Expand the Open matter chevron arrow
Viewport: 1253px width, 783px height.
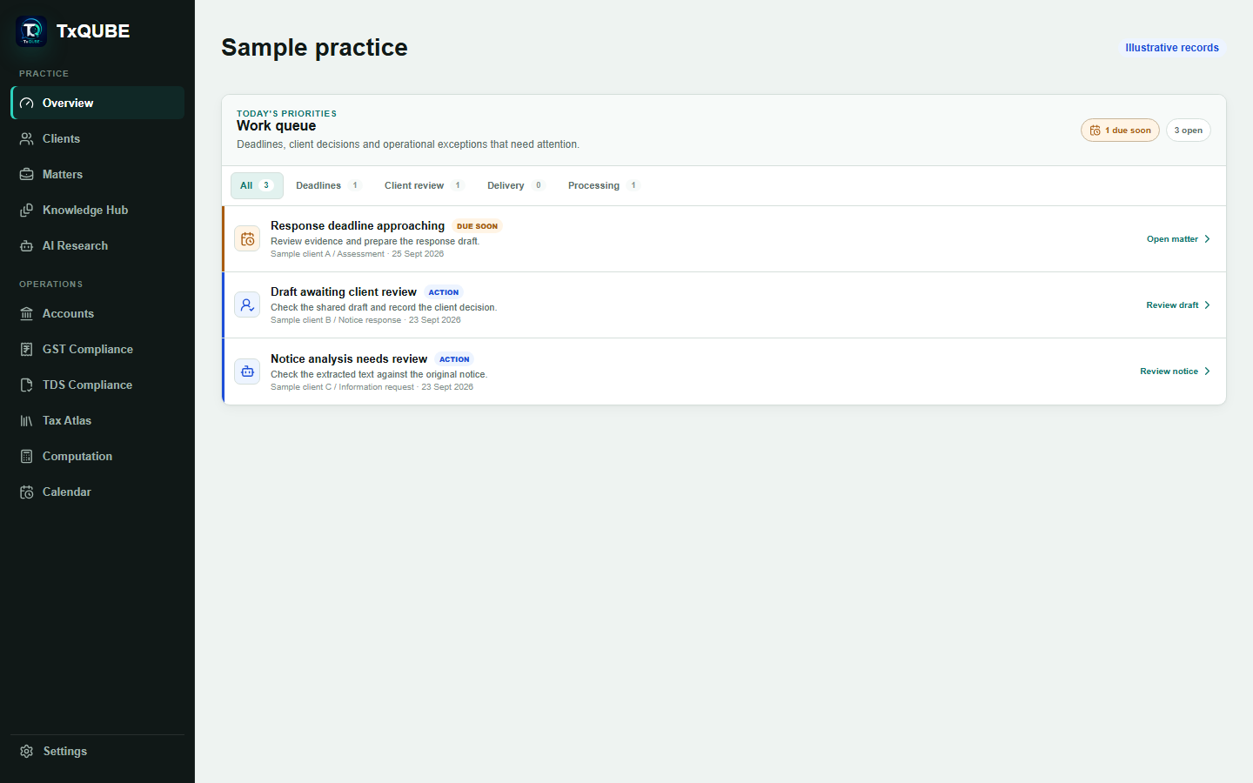(x=1207, y=239)
